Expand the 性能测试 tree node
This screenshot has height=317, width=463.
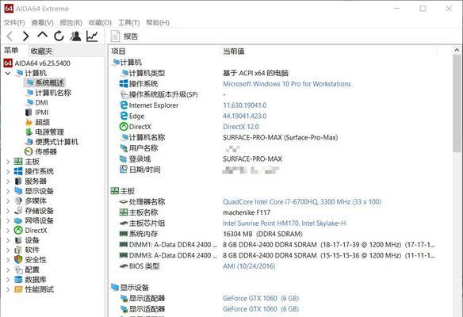pyautogui.click(x=8, y=289)
